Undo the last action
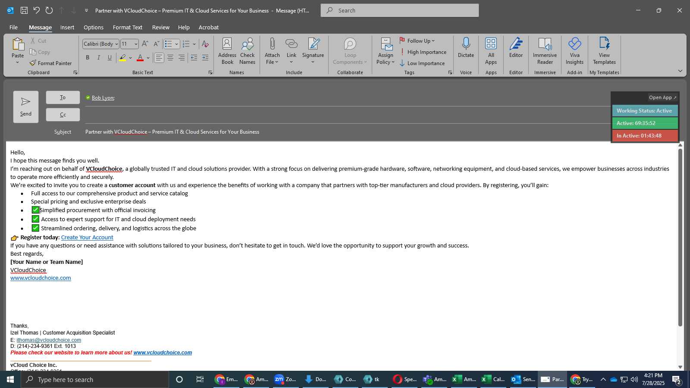Viewport: 690px width, 388px height. [x=37, y=10]
